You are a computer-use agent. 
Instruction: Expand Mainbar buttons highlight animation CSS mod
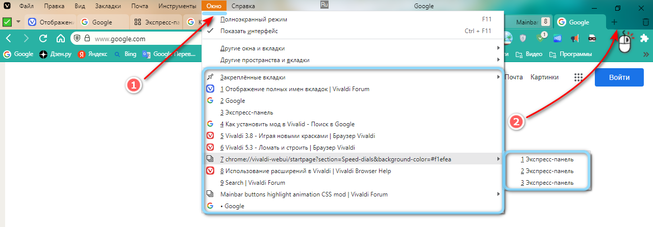353,194
